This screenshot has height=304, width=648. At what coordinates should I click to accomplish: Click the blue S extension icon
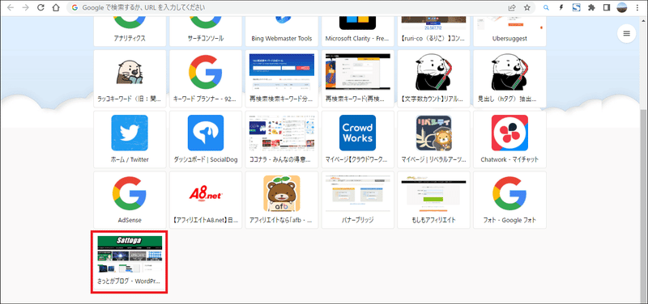(577, 7)
